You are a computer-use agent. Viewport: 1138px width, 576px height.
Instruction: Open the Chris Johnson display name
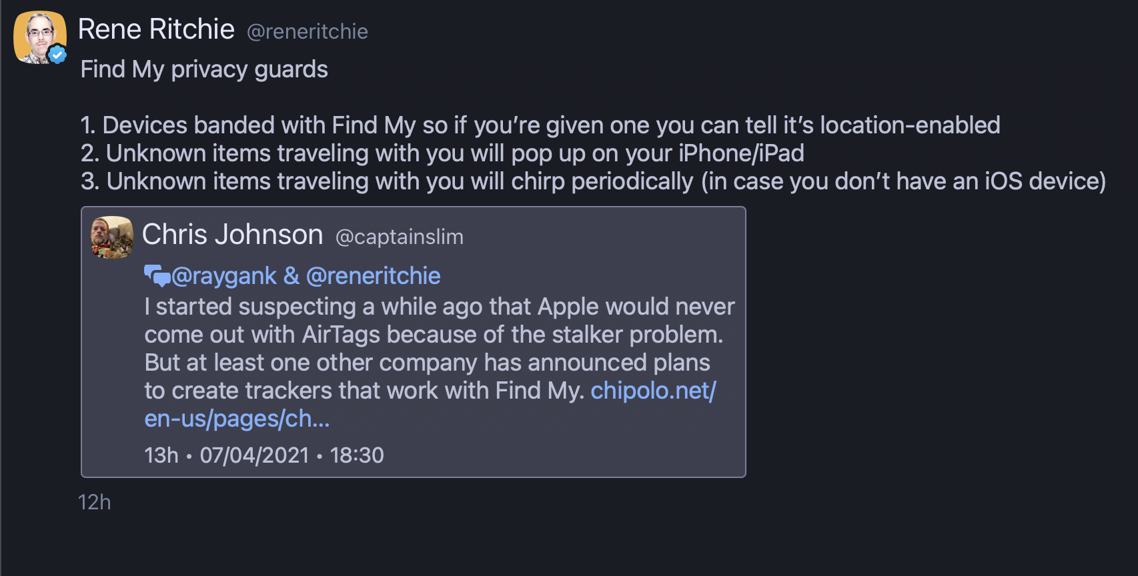pos(232,235)
